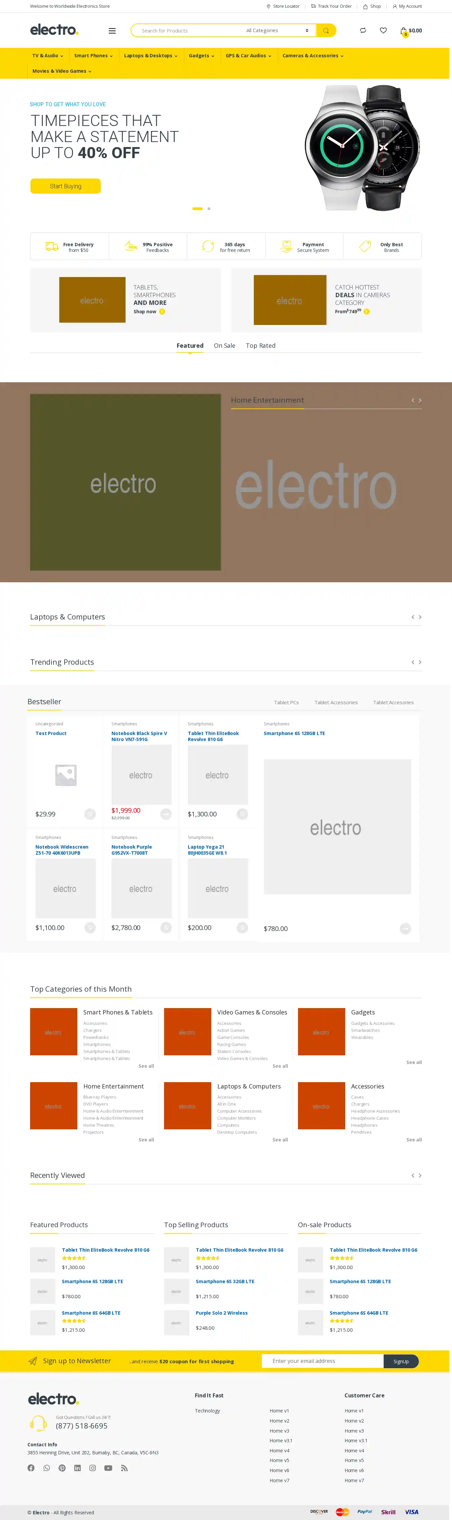Click the RSS feed icon in footer
Screen dimensions: 452x1520
124,1467
